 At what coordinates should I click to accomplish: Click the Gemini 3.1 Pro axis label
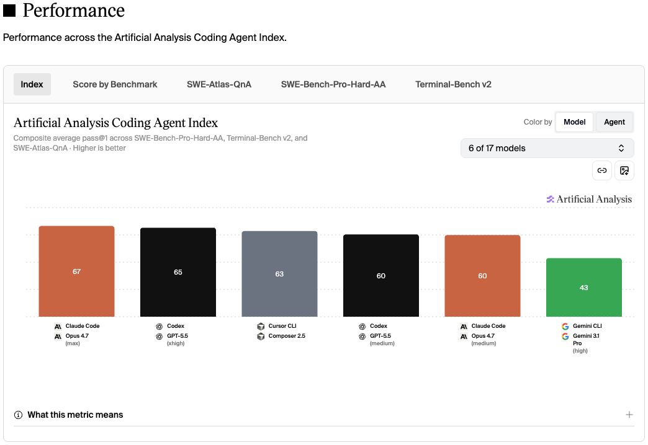point(586,339)
